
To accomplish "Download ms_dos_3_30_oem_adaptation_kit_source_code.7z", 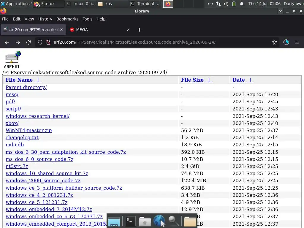I will click(x=66, y=152).
